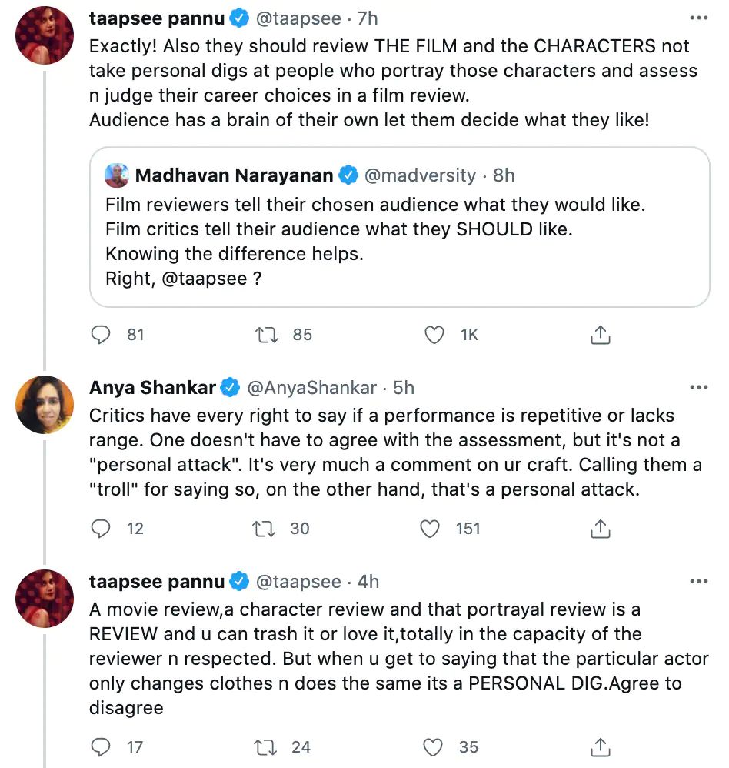Screen dimensions: 729x768
Task: Open @madversity profile handle in quoted tweet
Action: pyautogui.click(x=420, y=175)
